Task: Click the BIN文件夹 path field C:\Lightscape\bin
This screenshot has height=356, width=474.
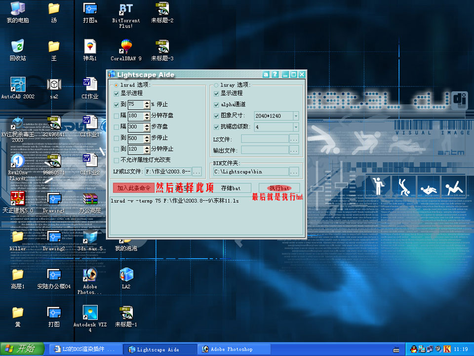Action: click(x=251, y=172)
